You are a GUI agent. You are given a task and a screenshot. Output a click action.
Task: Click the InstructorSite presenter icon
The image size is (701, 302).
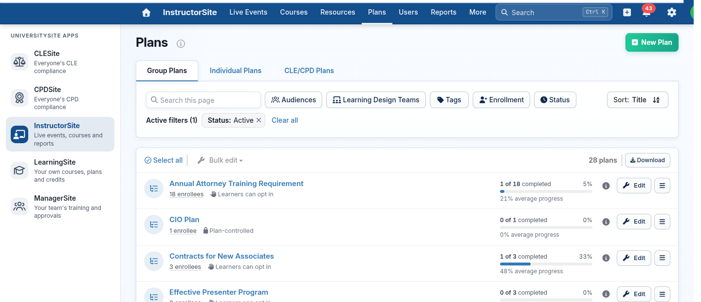19,134
